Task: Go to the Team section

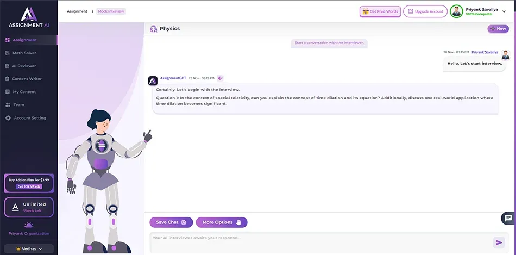Action: tap(19, 105)
